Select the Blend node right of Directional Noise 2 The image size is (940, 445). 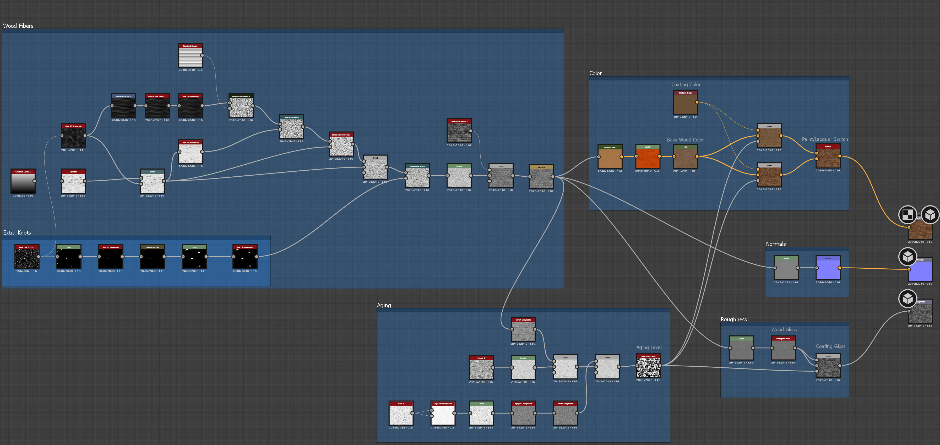[x=501, y=176]
